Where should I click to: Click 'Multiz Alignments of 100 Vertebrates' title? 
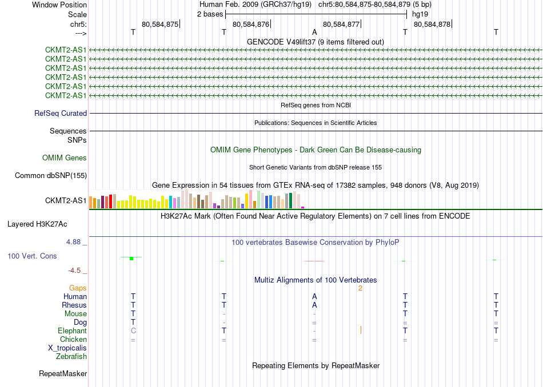tap(316, 280)
